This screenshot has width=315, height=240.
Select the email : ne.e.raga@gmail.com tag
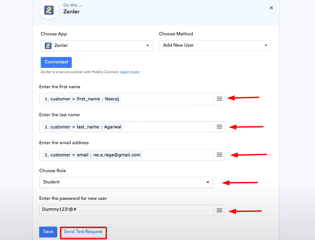tap(92, 155)
